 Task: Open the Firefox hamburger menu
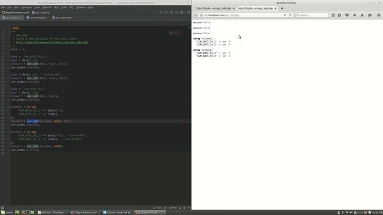click(379, 15)
